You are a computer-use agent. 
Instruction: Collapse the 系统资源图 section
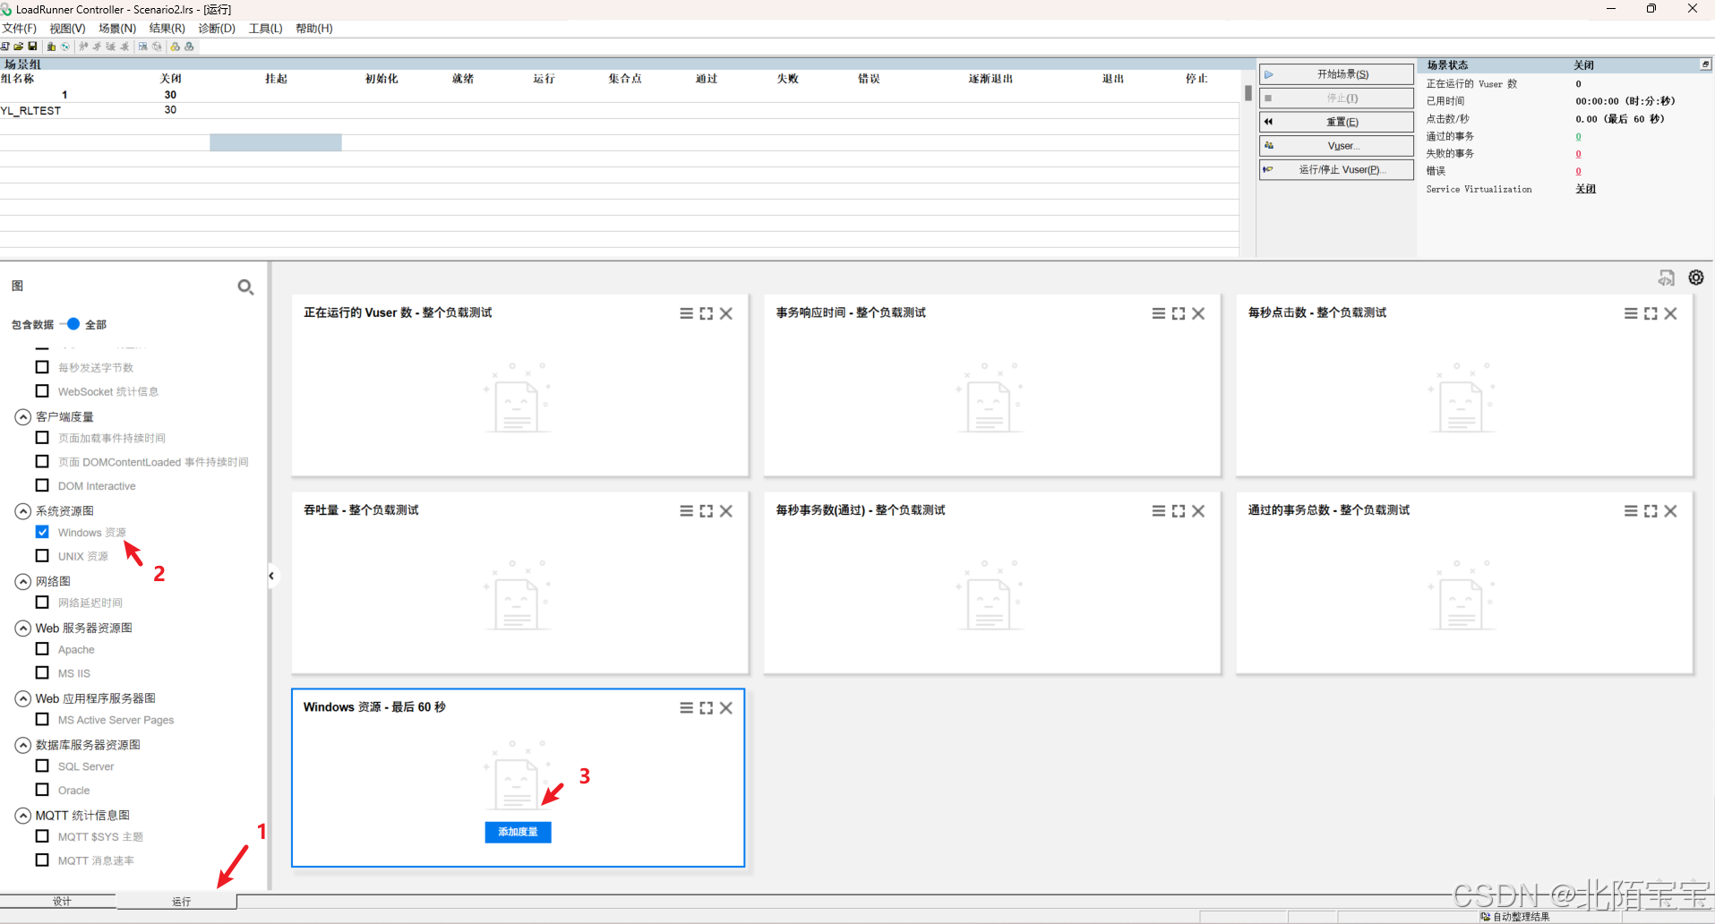click(x=22, y=510)
